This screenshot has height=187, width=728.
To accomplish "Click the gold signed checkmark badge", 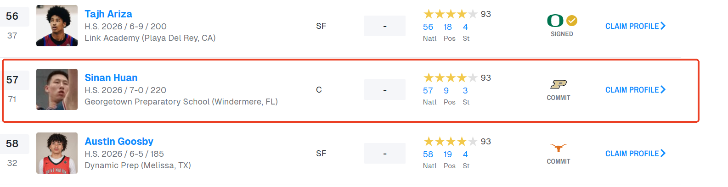I will pyautogui.click(x=572, y=21).
